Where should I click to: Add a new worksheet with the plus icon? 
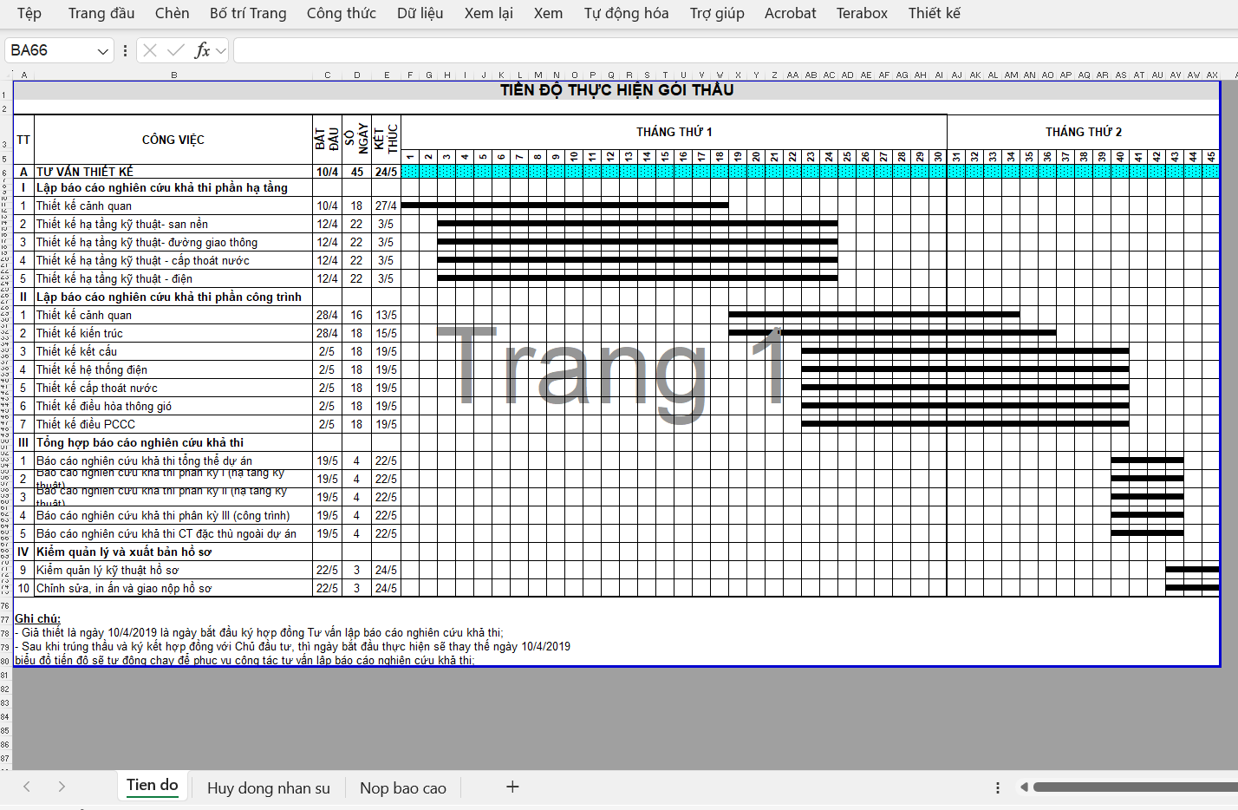click(x=511, y=787)
